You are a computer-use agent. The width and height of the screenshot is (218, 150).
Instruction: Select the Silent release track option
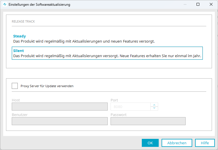[107, 53]
